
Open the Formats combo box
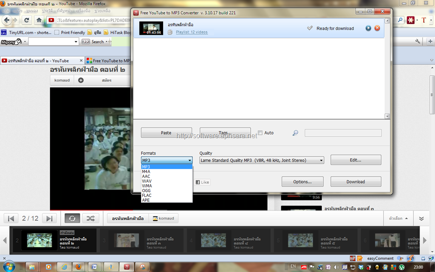[167, 160]
